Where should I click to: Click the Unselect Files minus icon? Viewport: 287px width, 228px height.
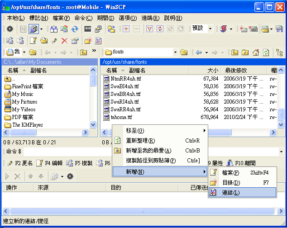(x=136, y=29)
